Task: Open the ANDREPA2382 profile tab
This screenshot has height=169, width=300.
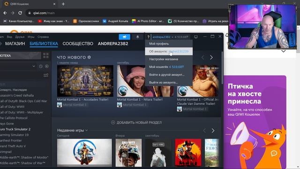Action: point(113,44)
